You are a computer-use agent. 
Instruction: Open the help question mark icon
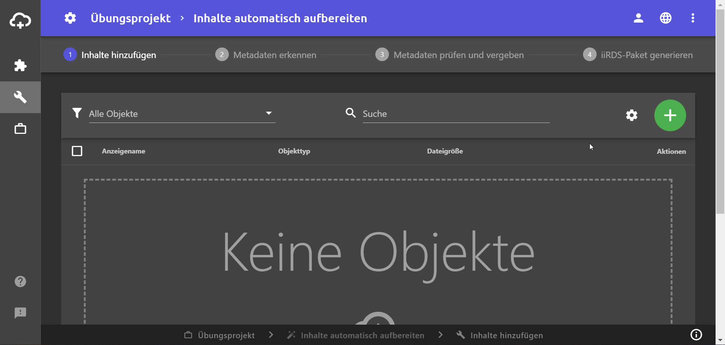pos(20,281)
